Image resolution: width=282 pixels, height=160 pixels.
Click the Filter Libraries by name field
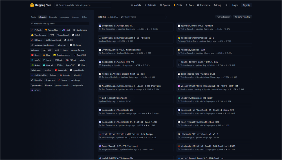60,24
